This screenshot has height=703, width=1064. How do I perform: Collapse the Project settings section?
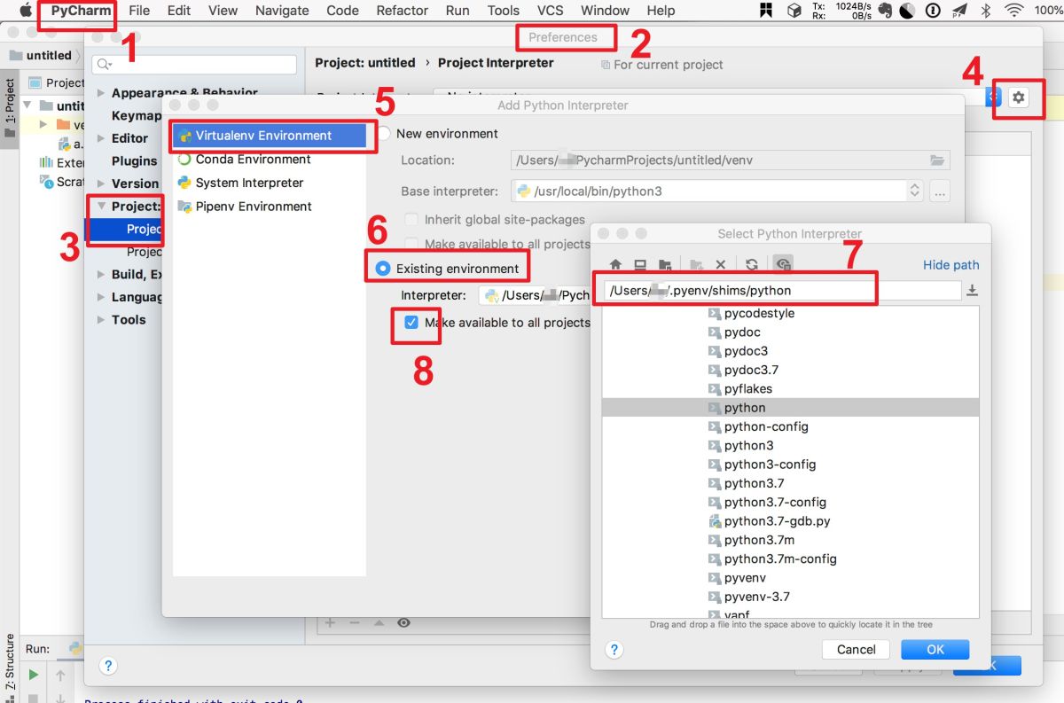pos(100,207)
